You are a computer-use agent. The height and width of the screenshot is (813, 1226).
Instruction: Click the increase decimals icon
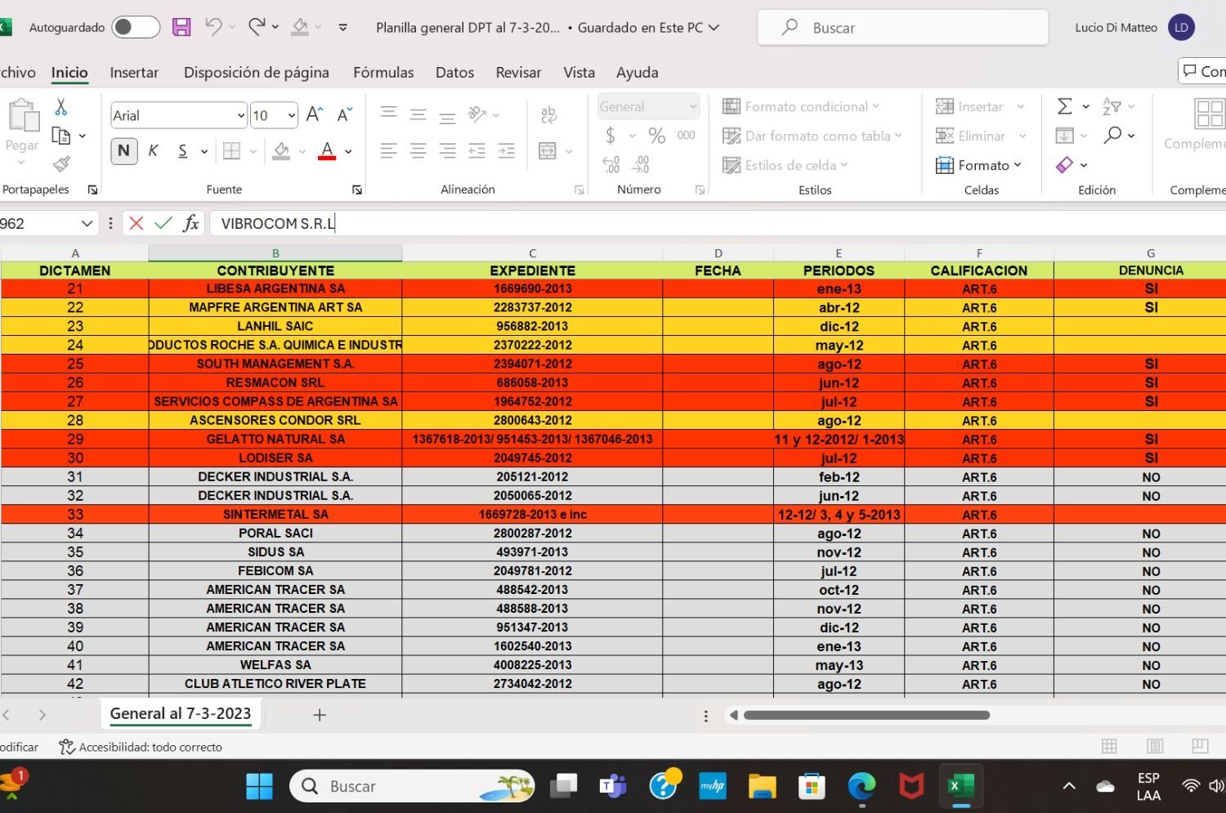coord(611,165)
